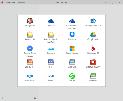
Task: Click the Backblaze B2 text label
Action: 93,53
